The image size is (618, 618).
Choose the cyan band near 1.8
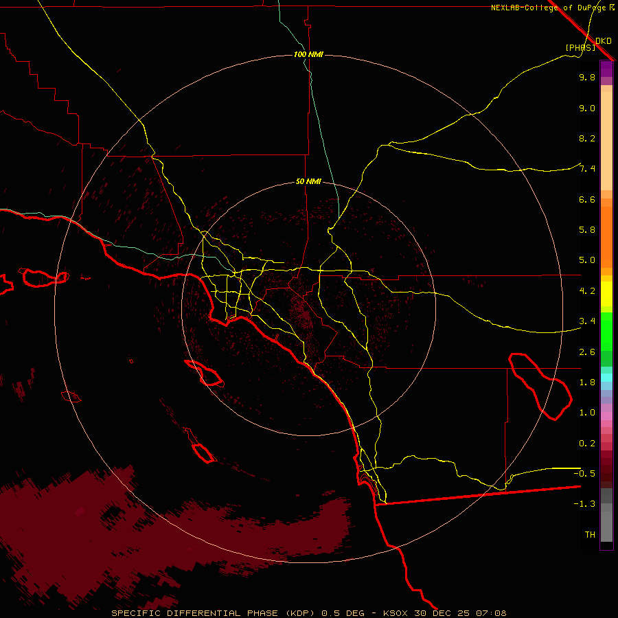tap(606, 377)
